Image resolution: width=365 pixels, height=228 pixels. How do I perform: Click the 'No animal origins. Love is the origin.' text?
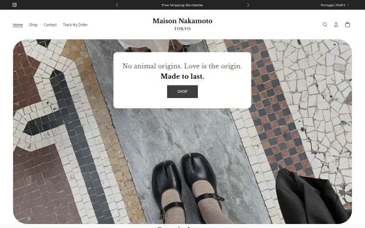[182, 66]
